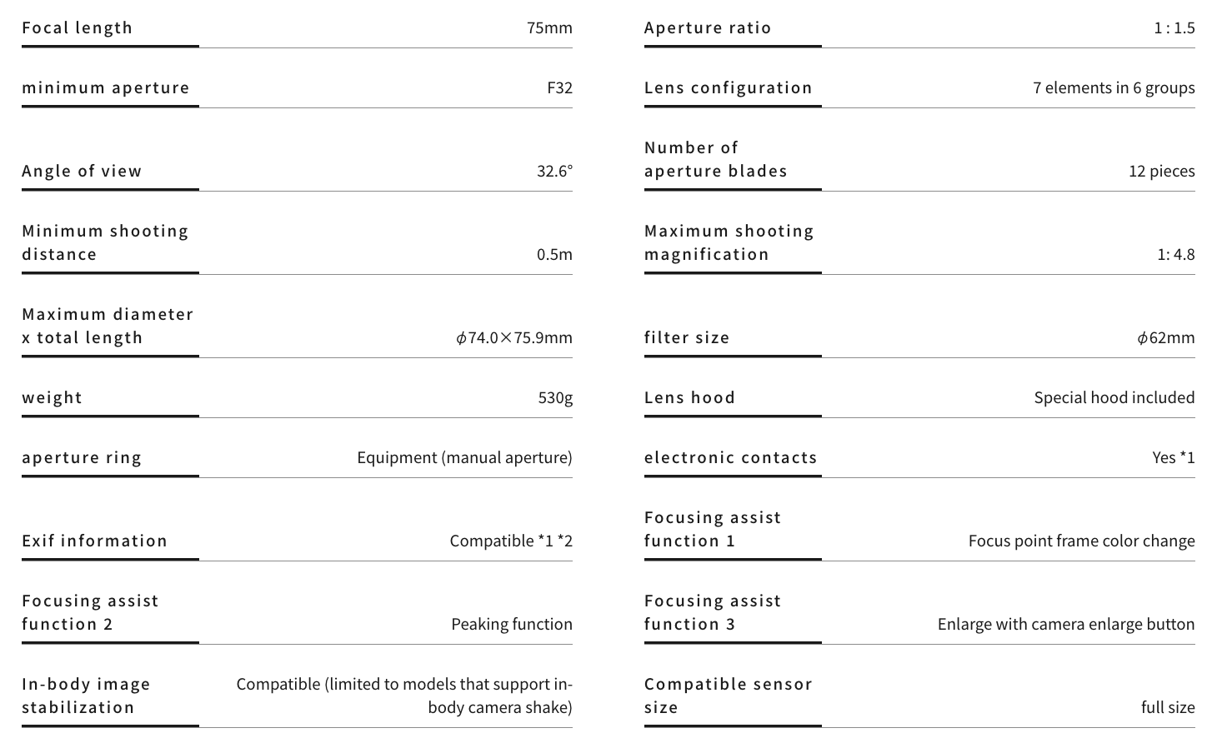Click the electronic contacts Yes *1 value
Viewport: 1222px width, 738px height.
[1173, 457]
